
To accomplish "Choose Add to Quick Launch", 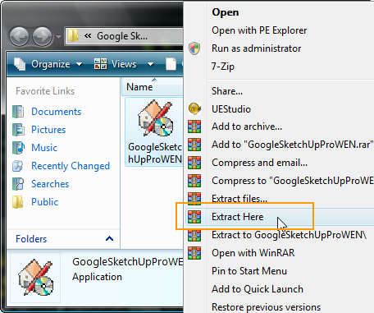I will click(258, 289).
